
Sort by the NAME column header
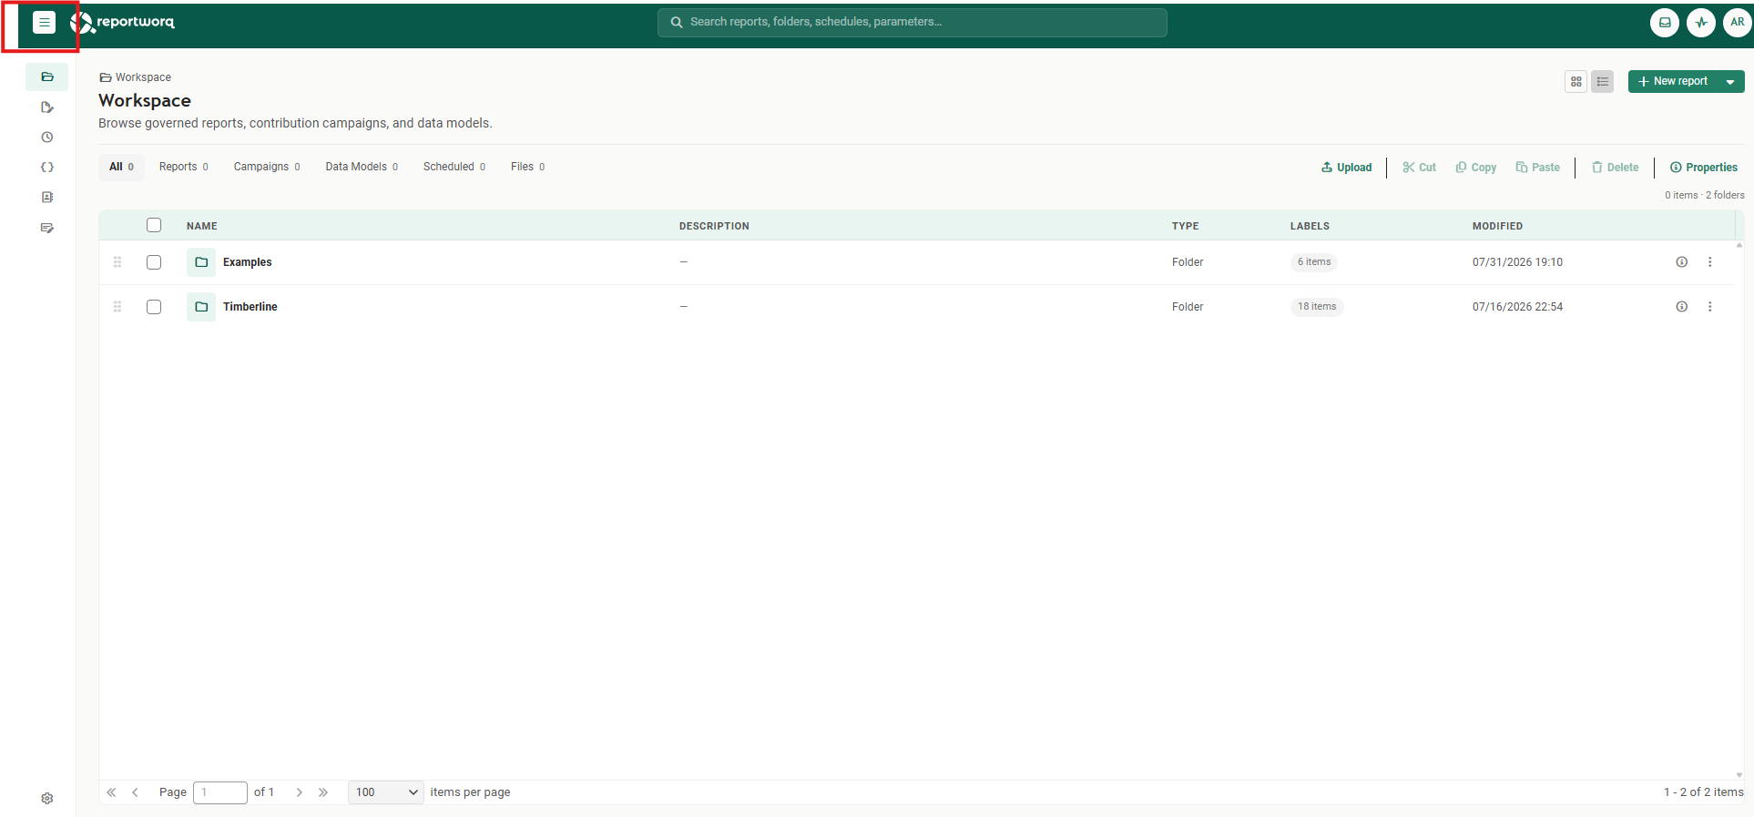tap(202, 226)
